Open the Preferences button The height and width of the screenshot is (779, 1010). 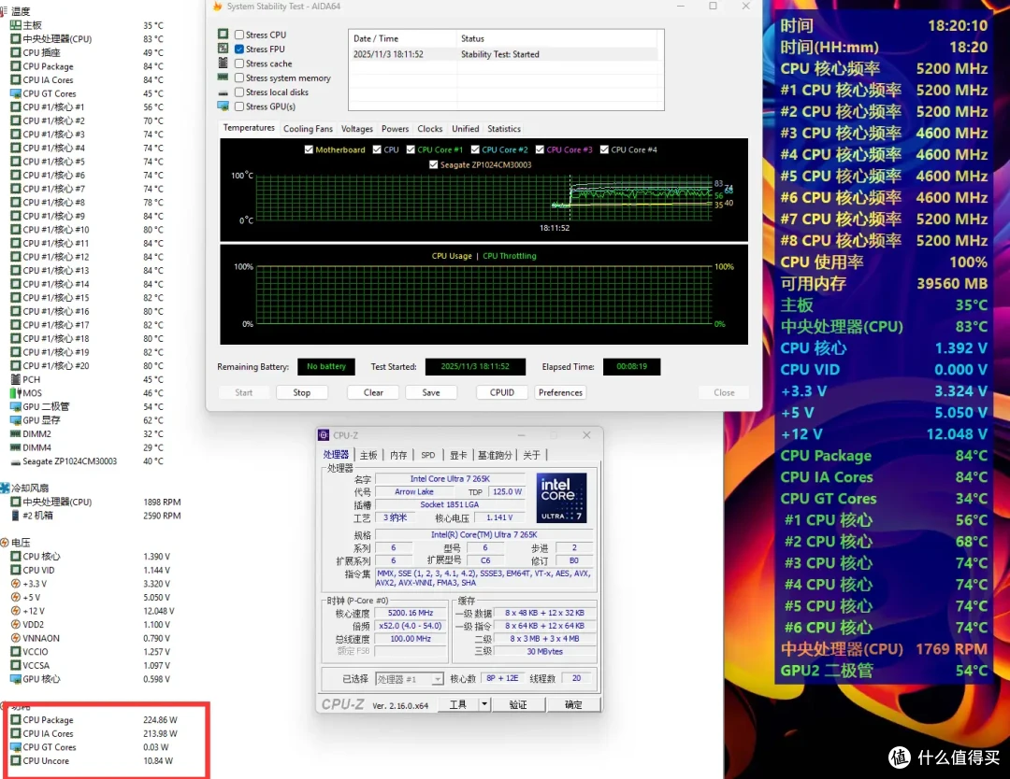[560, 392]
